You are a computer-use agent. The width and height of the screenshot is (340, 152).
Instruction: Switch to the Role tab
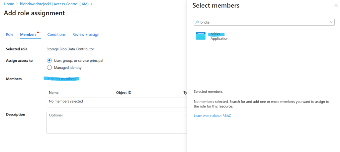(x=10, y=35)
